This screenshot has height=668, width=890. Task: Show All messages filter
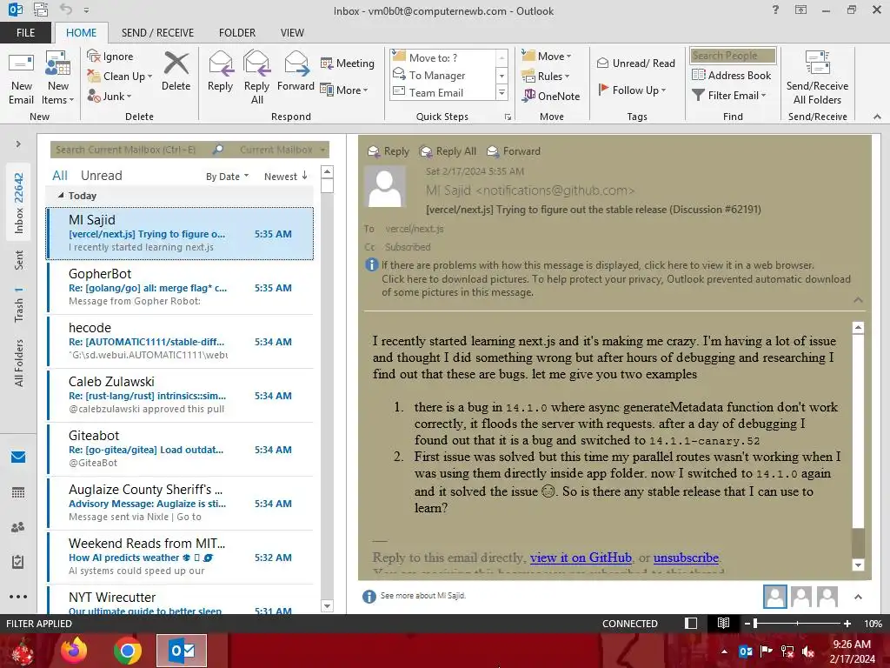pos(60,176)
